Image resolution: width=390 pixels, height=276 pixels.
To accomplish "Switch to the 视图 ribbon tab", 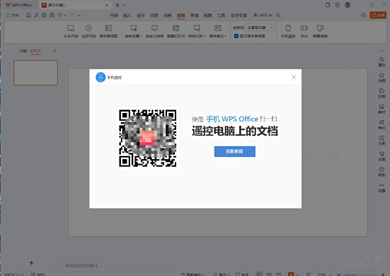I will (x=208, y=16).
